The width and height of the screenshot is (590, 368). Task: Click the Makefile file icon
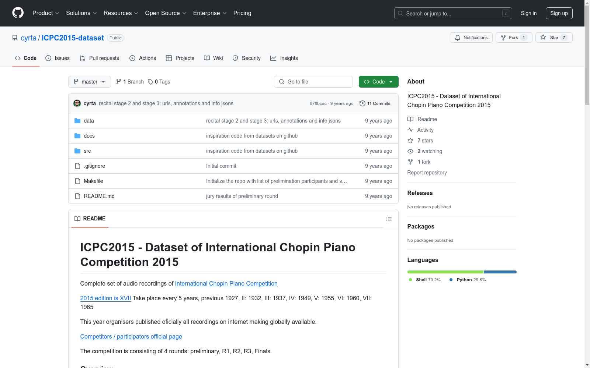(77, 181)
